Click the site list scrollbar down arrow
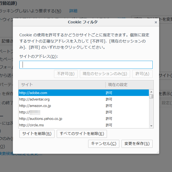 [151, 126]
